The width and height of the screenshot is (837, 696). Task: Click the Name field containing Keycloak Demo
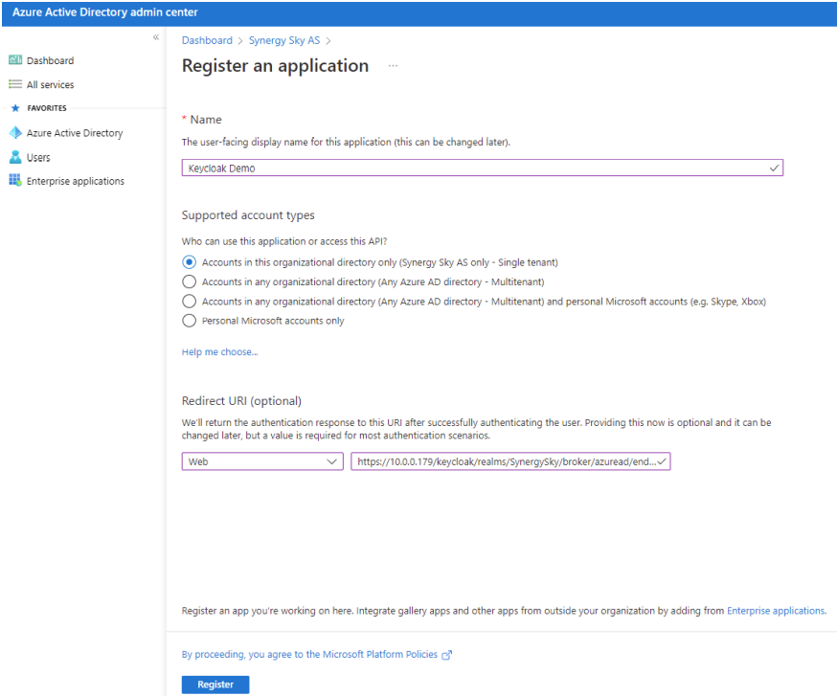pos(482,168)
